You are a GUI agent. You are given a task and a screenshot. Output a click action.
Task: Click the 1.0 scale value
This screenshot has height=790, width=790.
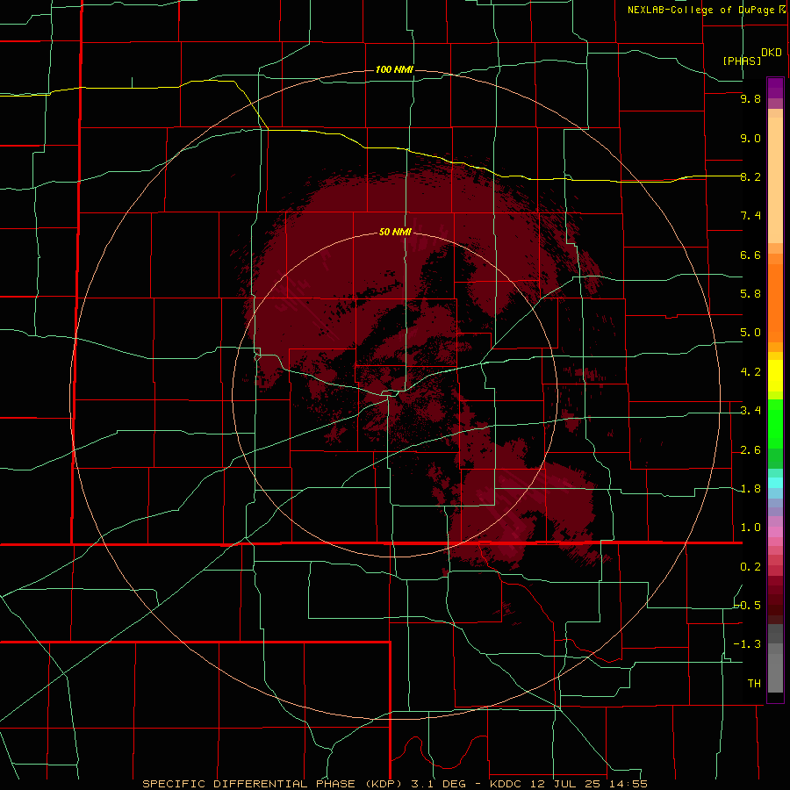(750, 528)
